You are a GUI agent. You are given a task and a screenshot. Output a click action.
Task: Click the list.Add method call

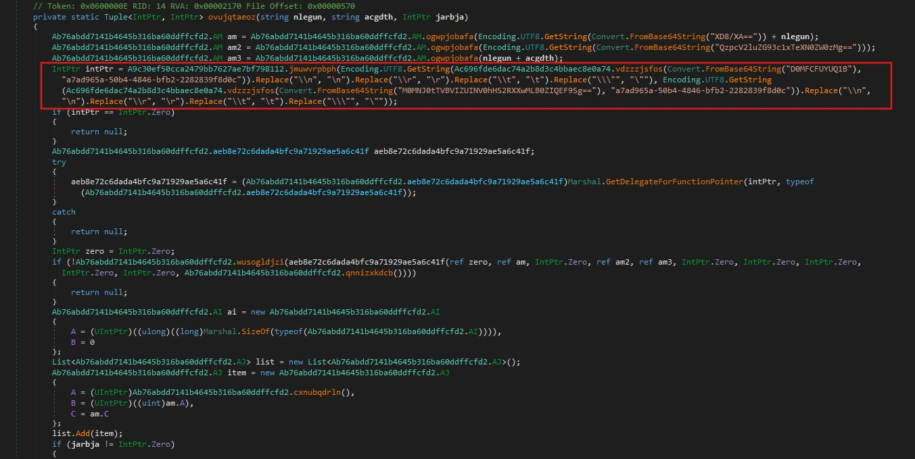click(x=71, y=433)
